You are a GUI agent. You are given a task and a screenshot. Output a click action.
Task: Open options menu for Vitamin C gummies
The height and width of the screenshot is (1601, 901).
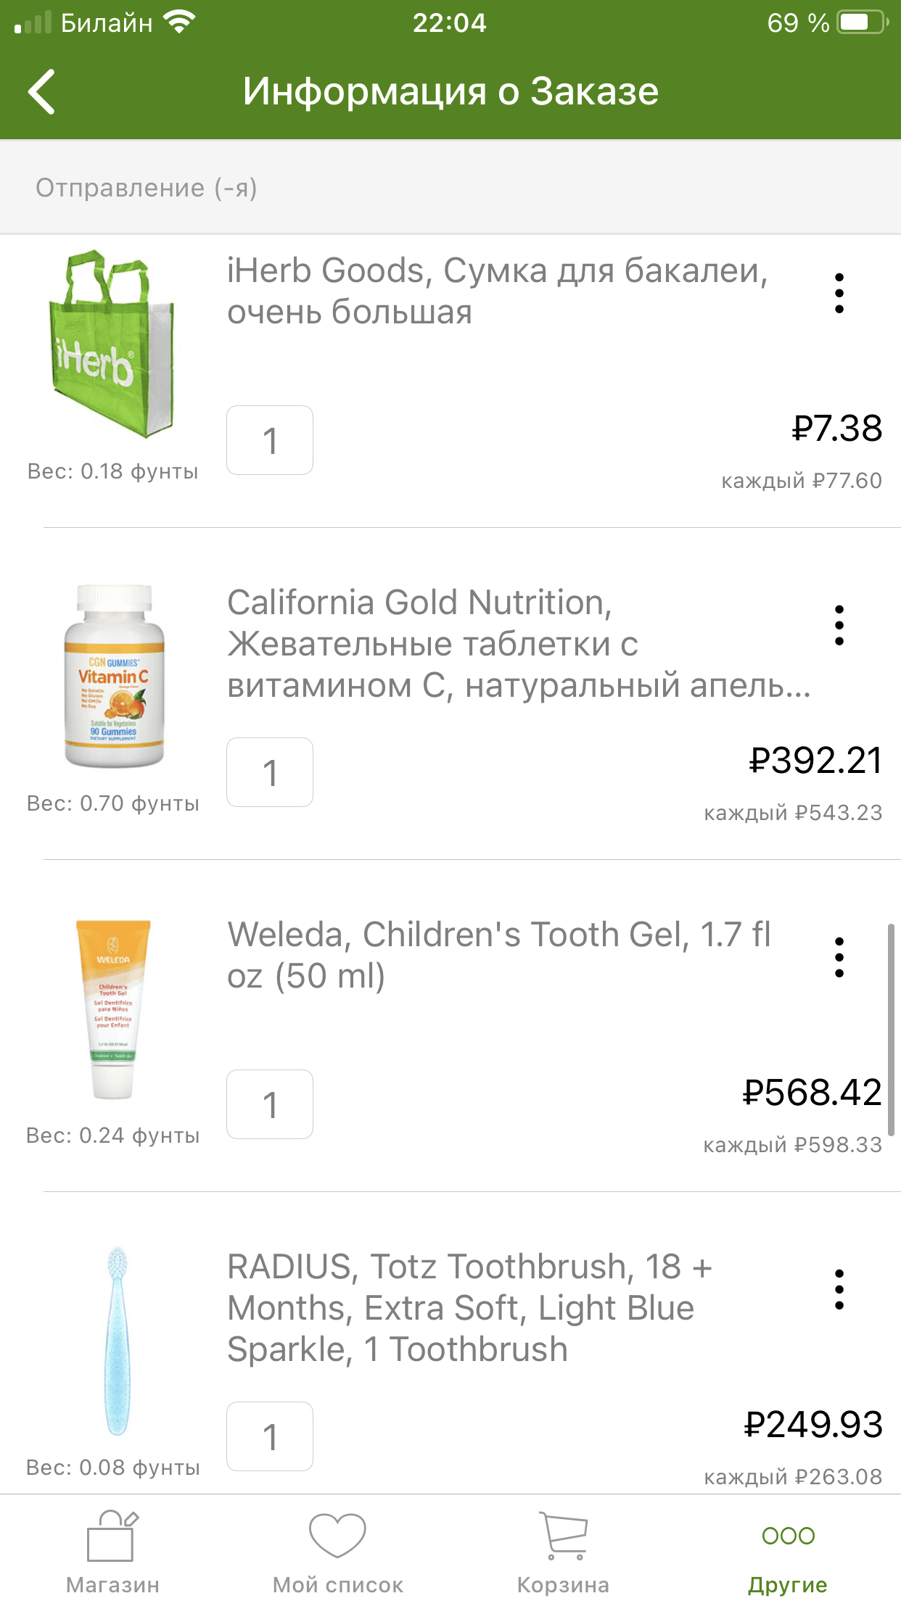coord(839,625)
